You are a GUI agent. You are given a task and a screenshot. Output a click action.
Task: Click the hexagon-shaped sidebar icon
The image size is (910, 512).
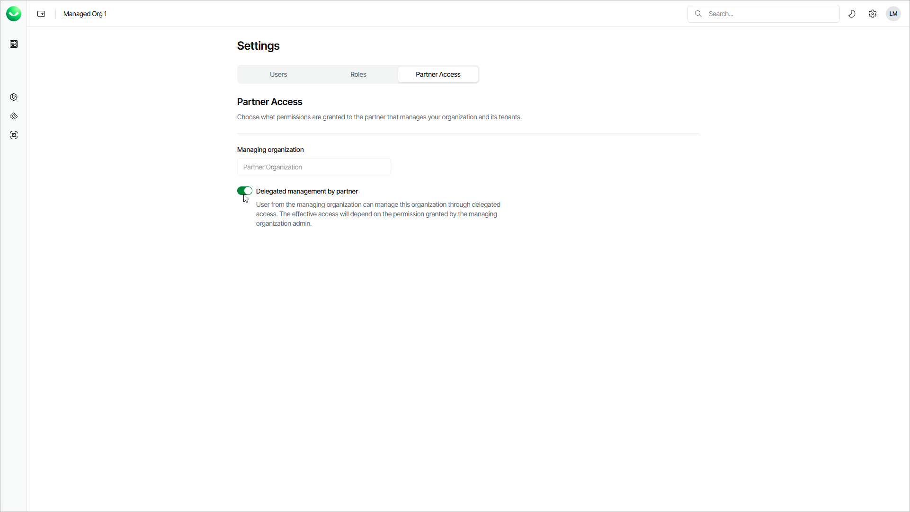coord(14,97)
